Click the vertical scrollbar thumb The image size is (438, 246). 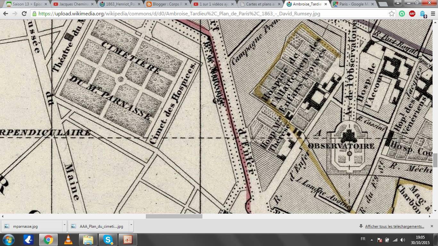(x=435, y=160)
